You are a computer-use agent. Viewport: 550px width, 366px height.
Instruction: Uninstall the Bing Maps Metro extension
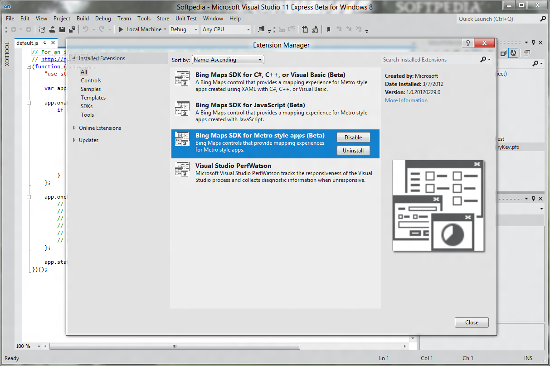[x=353, y=151]
